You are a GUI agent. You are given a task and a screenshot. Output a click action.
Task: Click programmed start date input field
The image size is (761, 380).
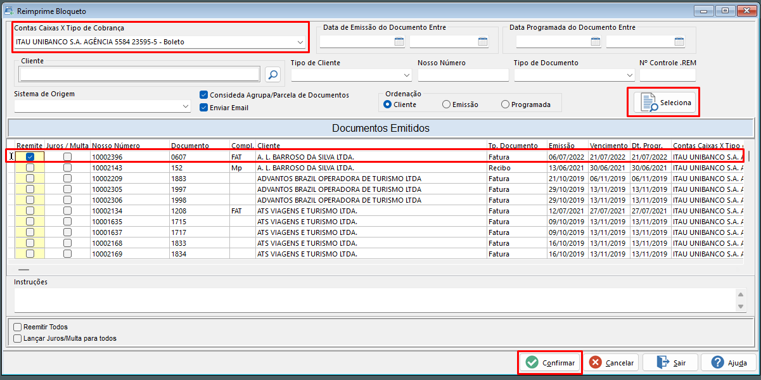(x=553, y=42)
